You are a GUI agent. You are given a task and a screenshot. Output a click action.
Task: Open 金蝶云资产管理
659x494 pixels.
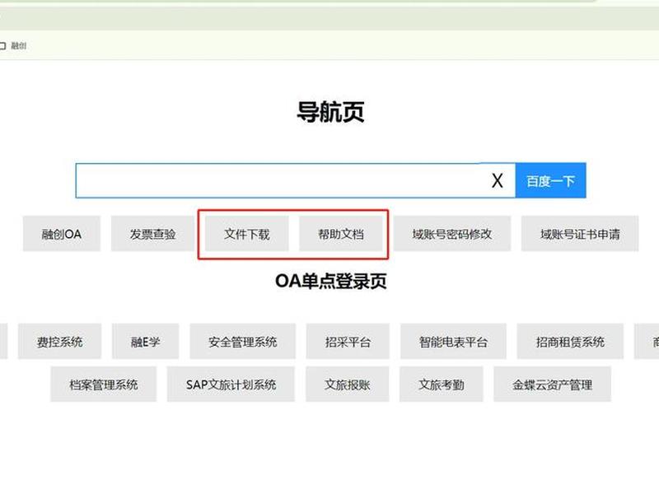[552, 384]
